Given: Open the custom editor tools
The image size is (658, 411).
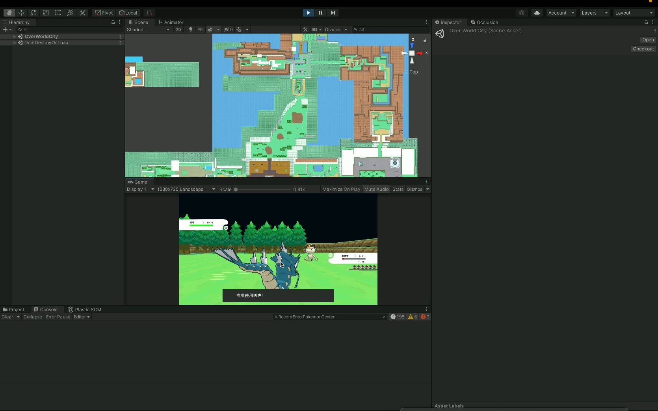Looking at the screenshot, I should [x=82, y=13].
